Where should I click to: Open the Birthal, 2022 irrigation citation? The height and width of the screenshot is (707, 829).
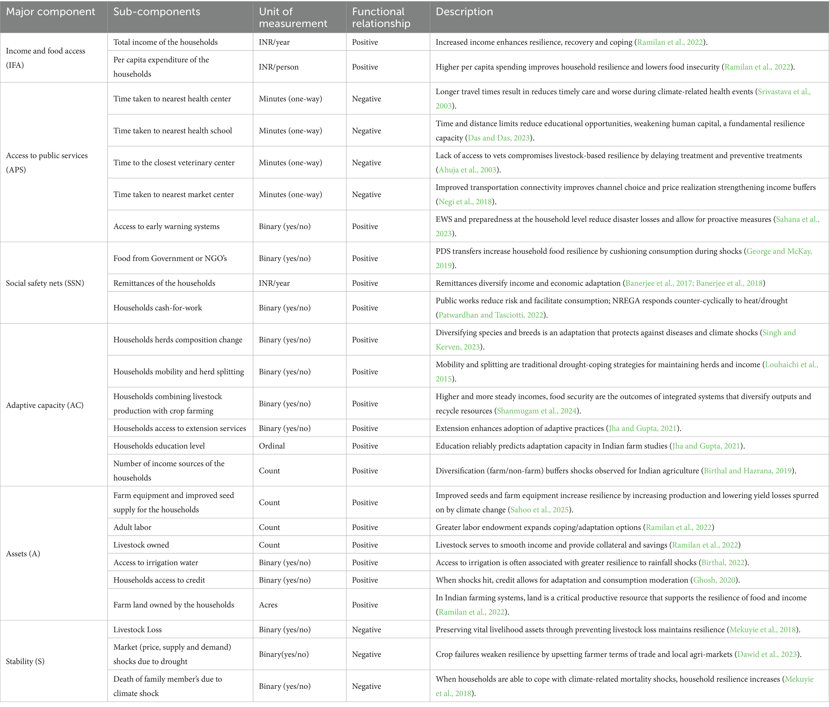click(723, 563)
